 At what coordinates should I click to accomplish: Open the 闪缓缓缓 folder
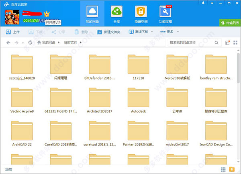click(x=61, y=67)
